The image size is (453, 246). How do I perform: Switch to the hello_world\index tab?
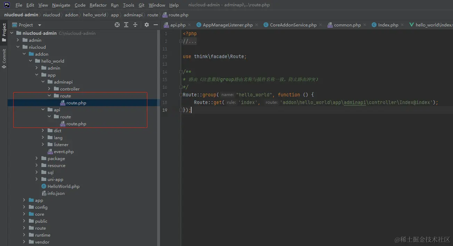pyautogui.click(x=431, y=25)
